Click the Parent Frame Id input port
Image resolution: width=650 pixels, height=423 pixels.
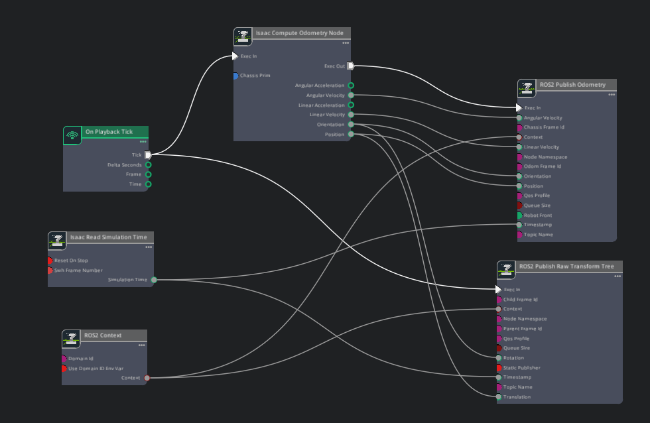499,329
